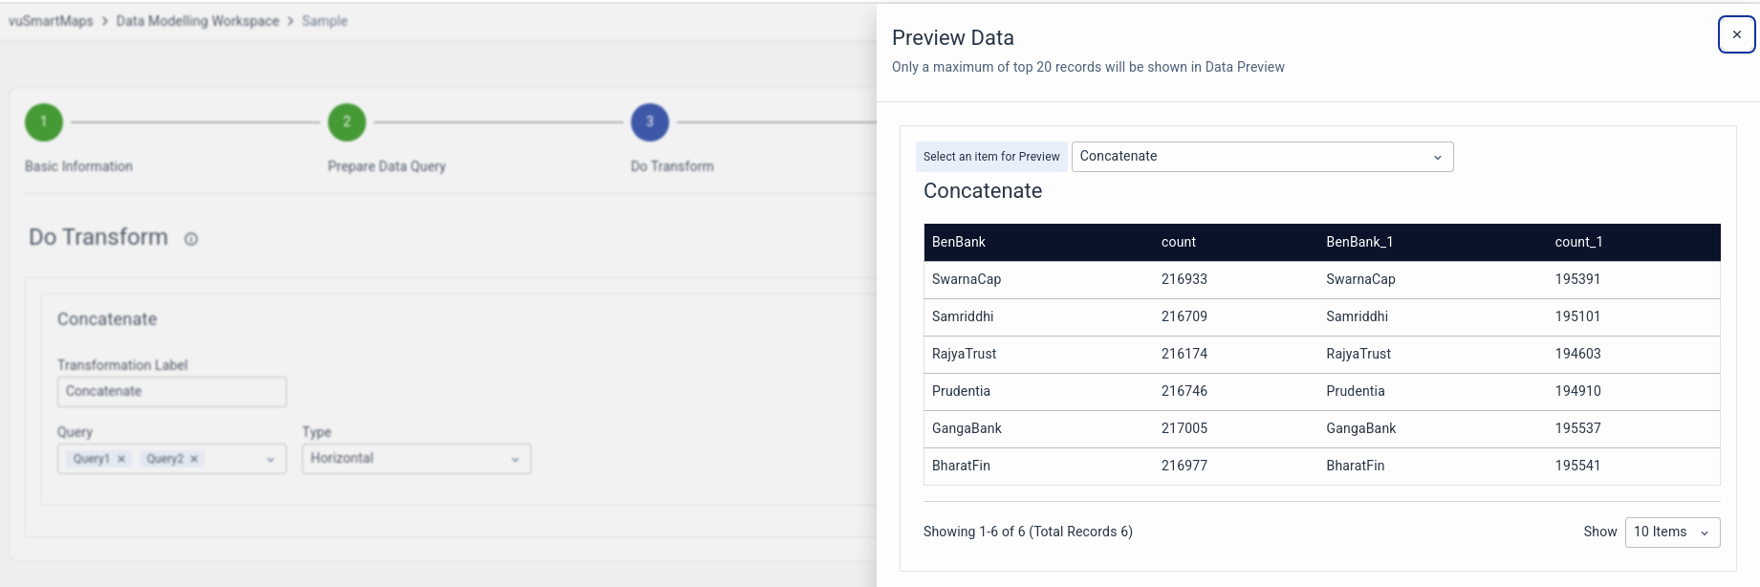The width and height of the screenshot is (1760, 587).
Task: Click the Do Transform info icon
Action: [191, 239]
